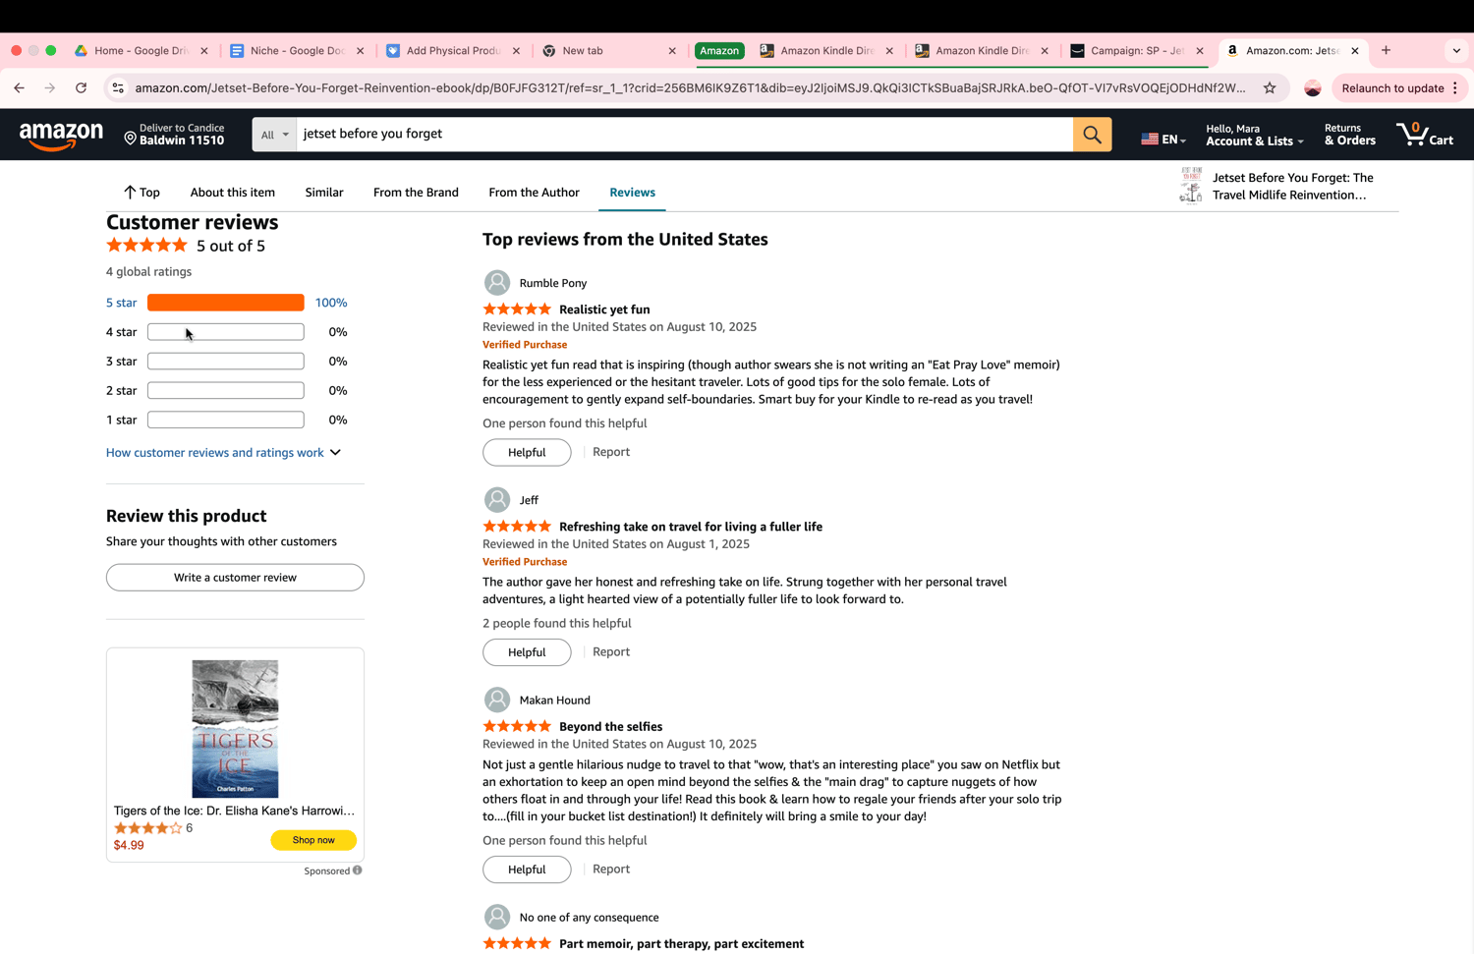Click the Chrome profile avatar icon
Viewport: 1474px width, 954px height.
click(x=1313, y=88)
